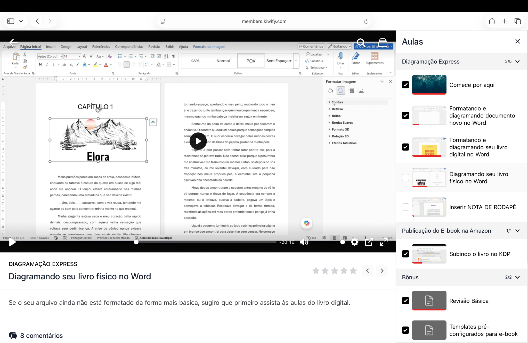
Task: Click the picture-in-picture popout icon
Action: (x=369, y=242)
